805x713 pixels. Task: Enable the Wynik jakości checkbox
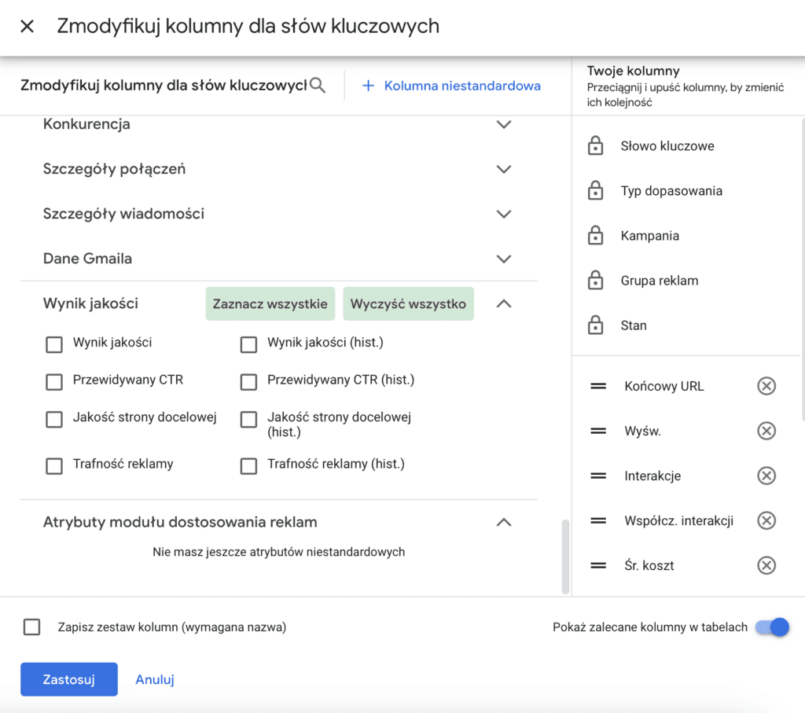[x=54, y=344]
